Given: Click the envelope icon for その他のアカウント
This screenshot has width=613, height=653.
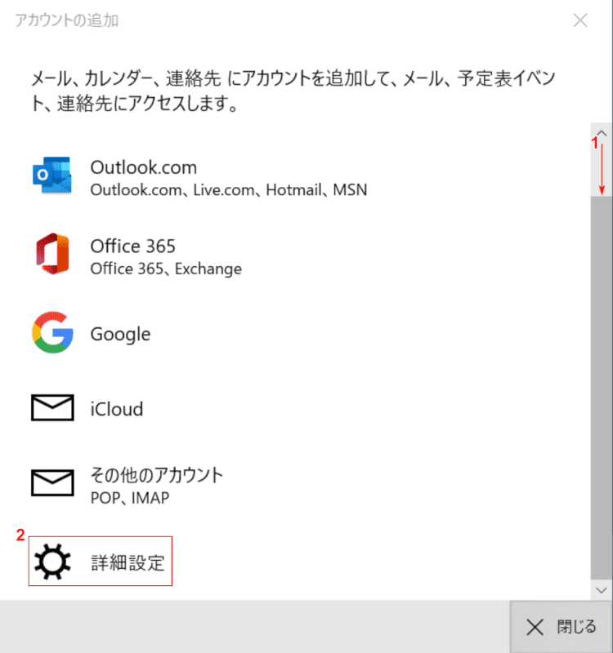Looking at the screenshot, I should tap(52, 482).
